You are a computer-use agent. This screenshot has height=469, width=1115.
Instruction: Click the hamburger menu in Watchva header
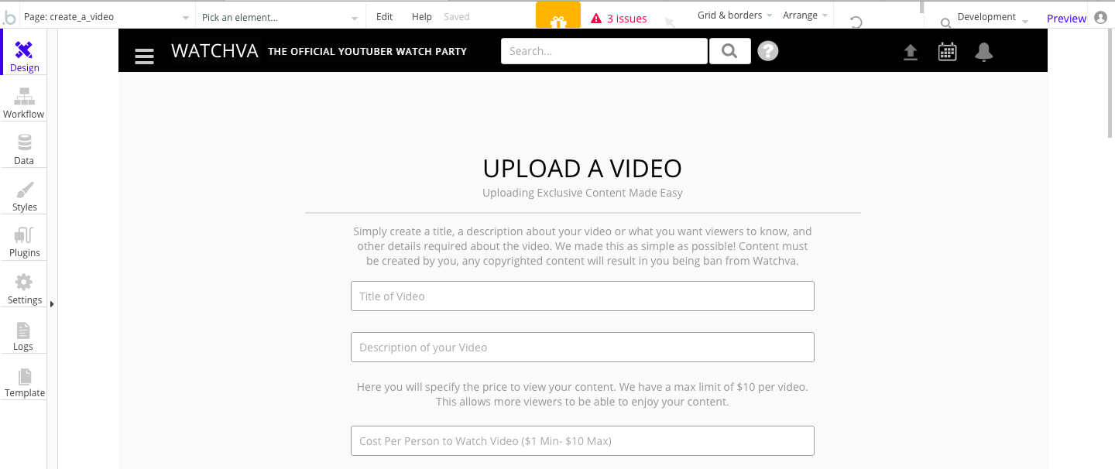click(x=144, y=56)
